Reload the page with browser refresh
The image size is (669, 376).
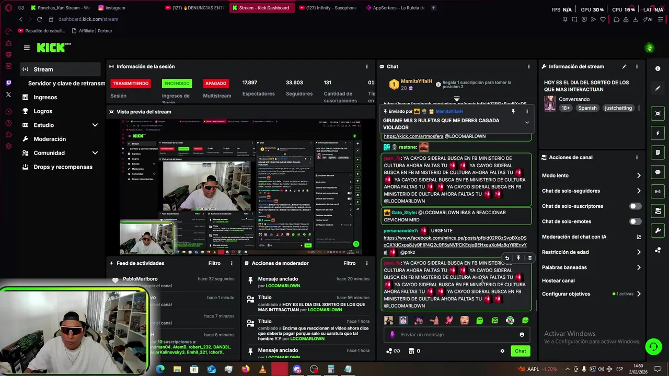pyautogui.click(x=40, y=19)
